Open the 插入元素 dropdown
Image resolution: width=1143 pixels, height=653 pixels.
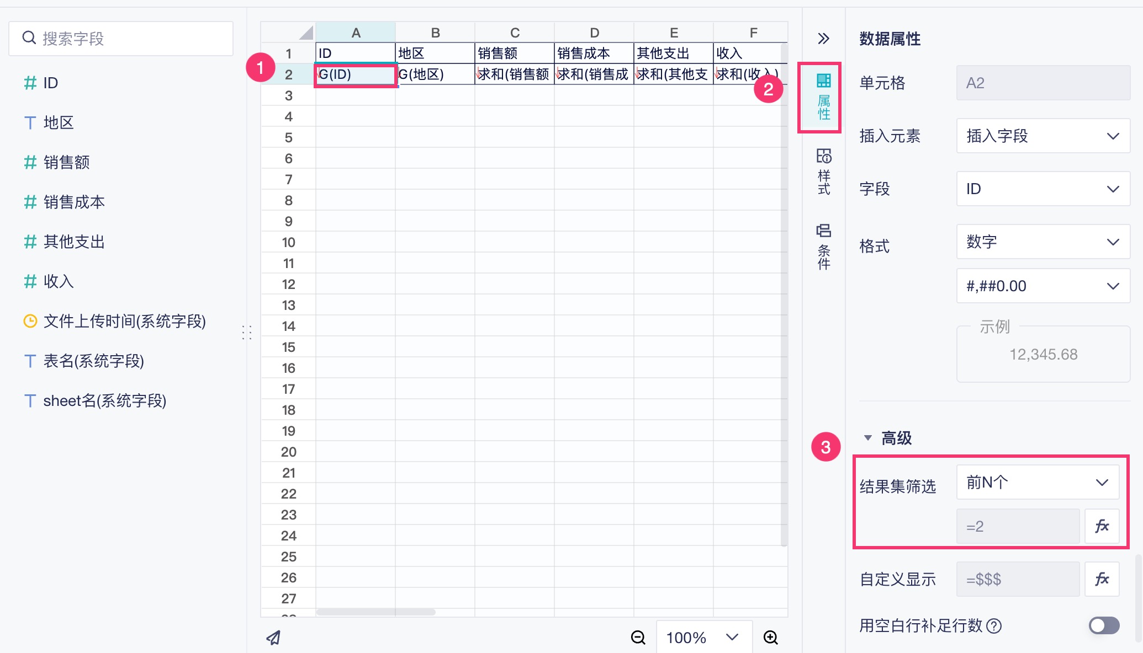(1043, 136)
